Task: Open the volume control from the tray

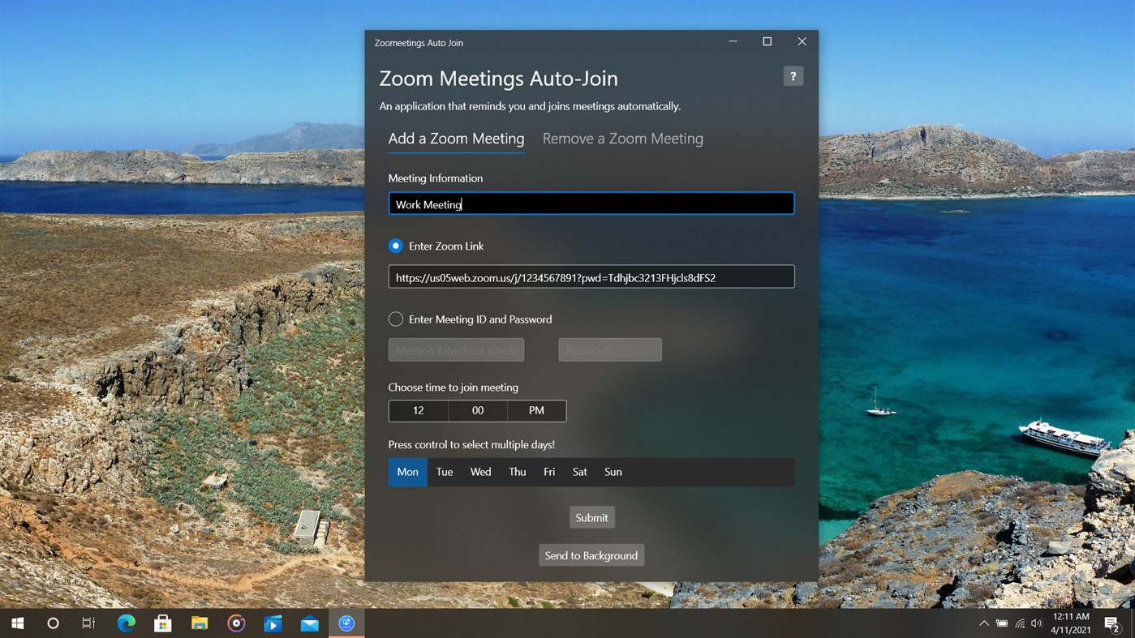Action: click(x=1037, y=623)
